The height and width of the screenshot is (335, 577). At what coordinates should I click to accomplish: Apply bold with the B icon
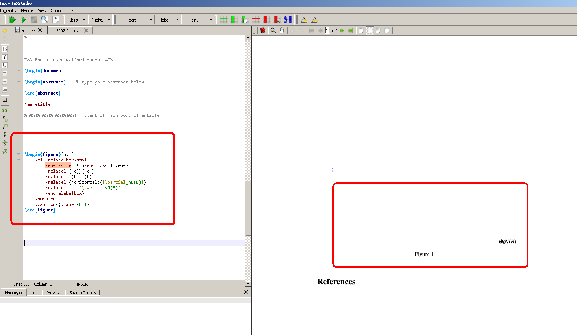point(5,49)
